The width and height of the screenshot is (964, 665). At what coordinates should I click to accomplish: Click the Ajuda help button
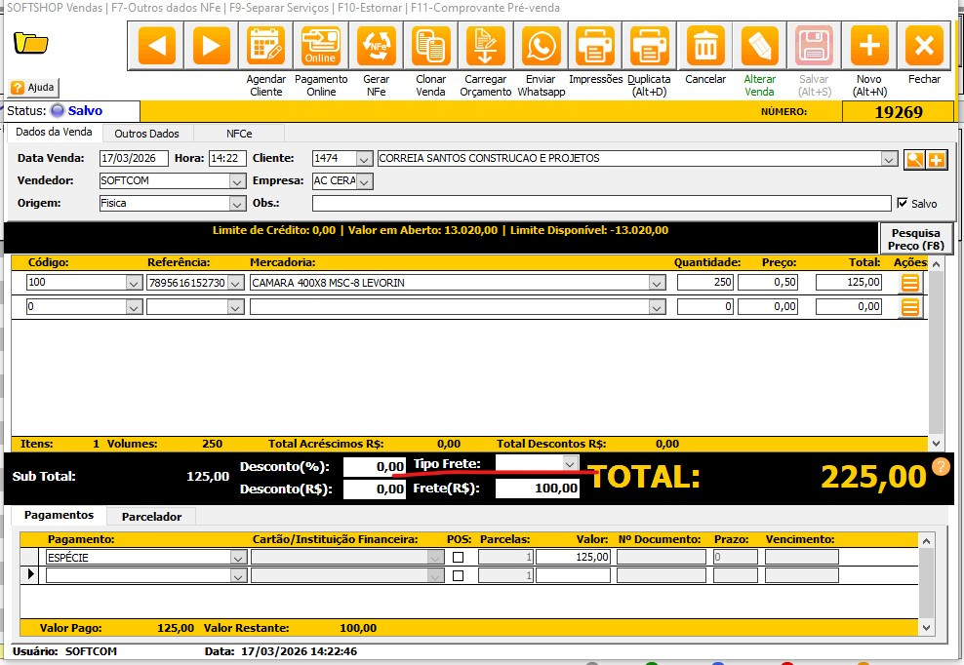coord(33,88)
